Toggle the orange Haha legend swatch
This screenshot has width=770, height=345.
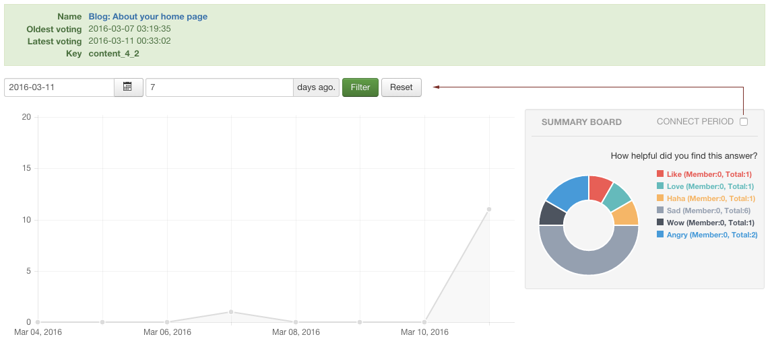(x=660, y=198)
